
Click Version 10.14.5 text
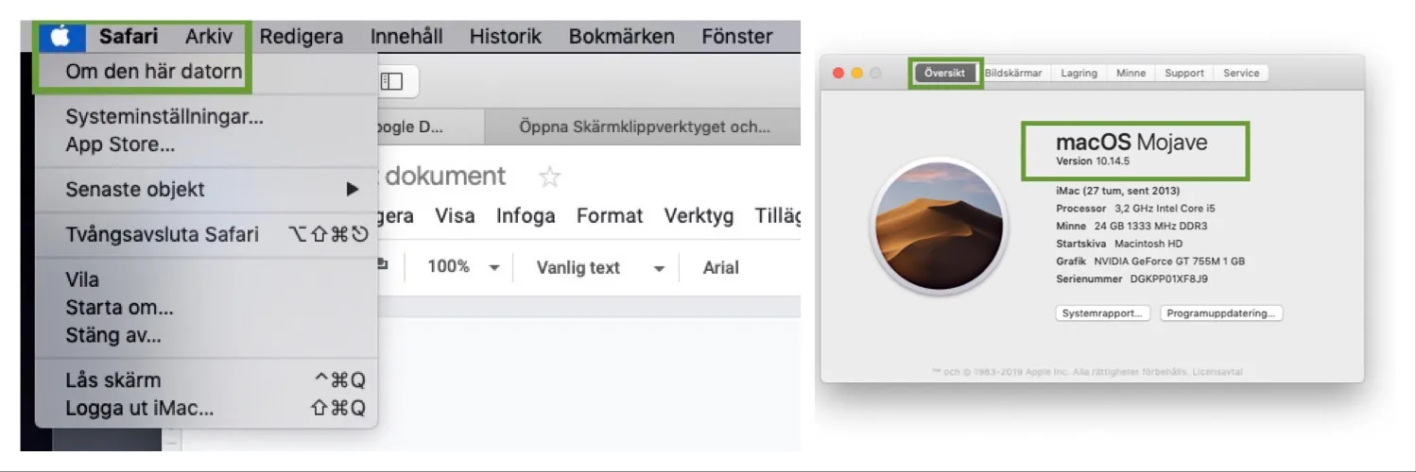(1093, 161)
